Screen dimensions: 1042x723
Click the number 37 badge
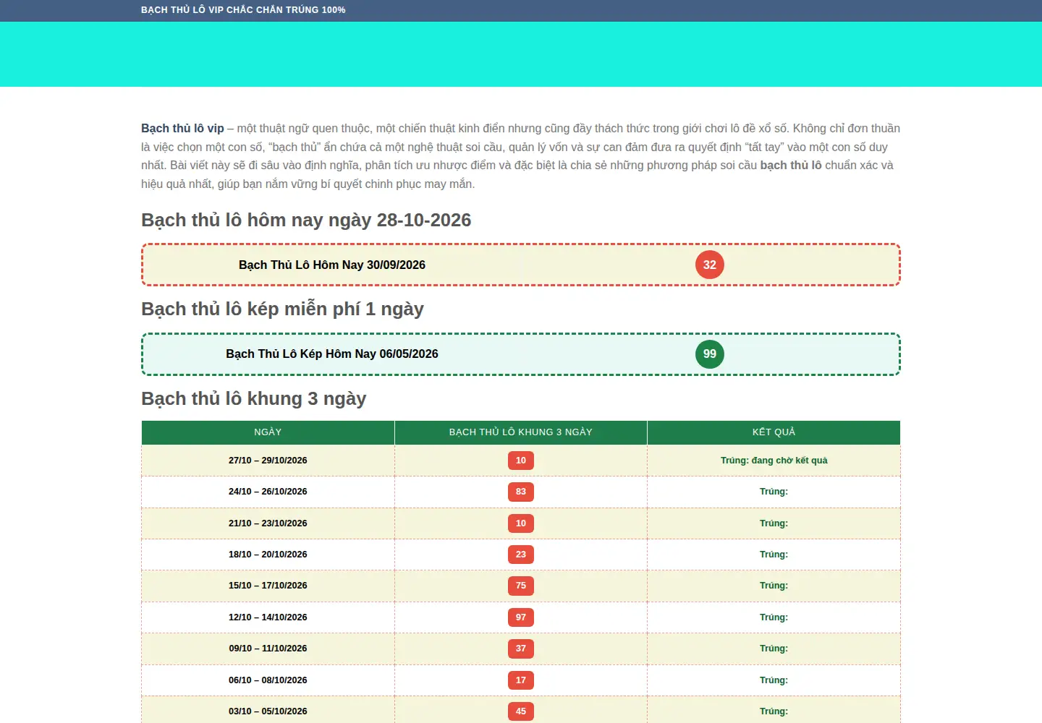(521, 649)
